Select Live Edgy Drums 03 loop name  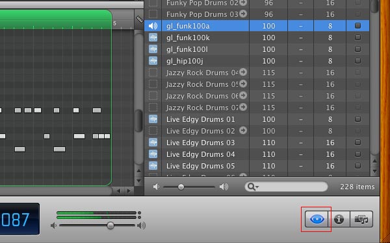(200, 143)
